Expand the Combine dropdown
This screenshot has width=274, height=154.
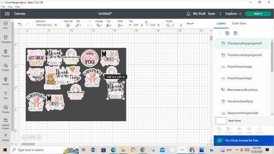(x=229, y=130)
